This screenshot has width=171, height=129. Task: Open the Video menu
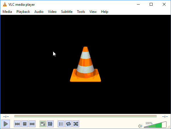coord(52,12)
